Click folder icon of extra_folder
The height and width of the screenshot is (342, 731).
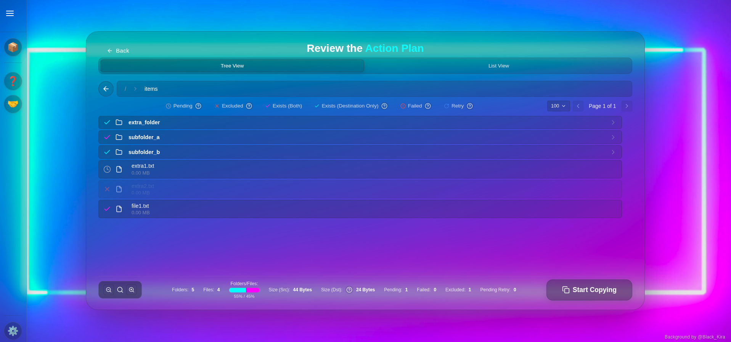[x=119, y=122]
